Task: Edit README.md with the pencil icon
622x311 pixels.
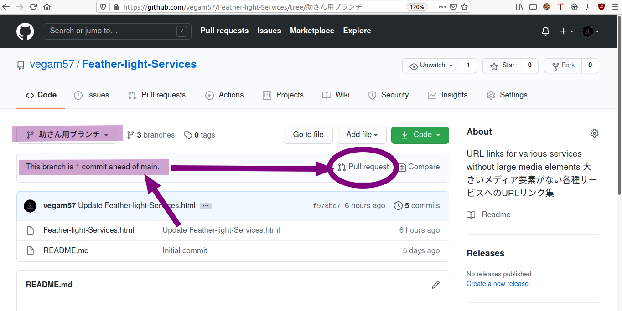Action: [435, 285]
